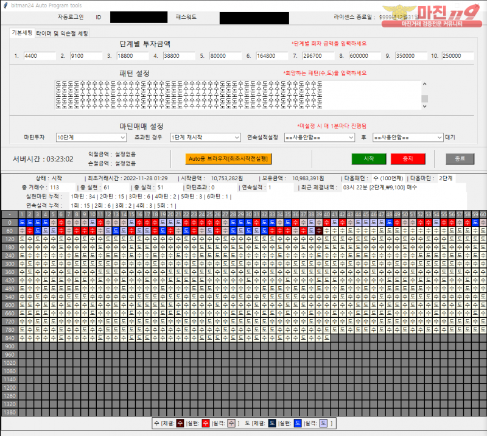Click the lavender 실격 도 legend icon
Image resolution: width=487 pixels, height=436 pixels.
click(323, 423)
